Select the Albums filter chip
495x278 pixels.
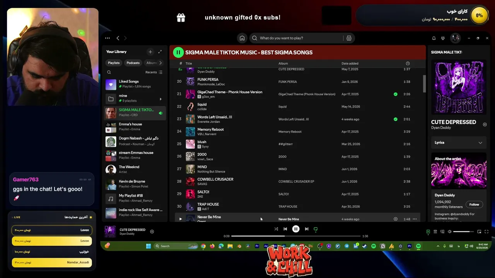click(x=152, y=63)
